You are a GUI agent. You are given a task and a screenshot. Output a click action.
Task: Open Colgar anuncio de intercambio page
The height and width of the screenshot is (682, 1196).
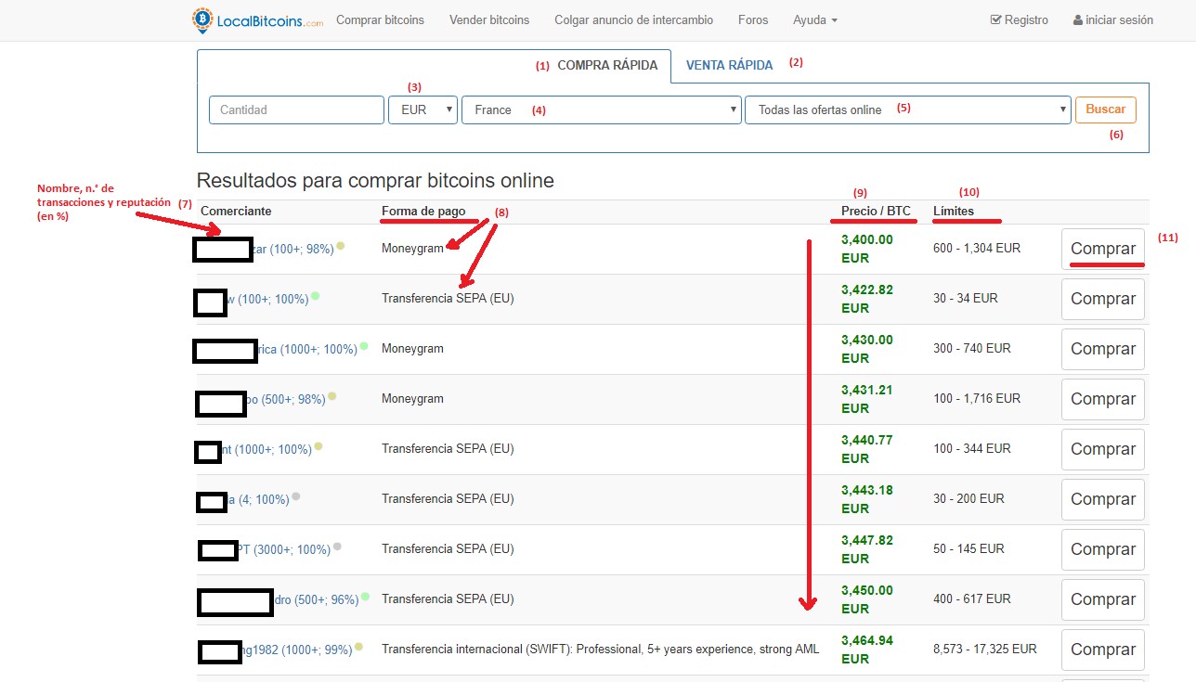(x=634, y=19)
